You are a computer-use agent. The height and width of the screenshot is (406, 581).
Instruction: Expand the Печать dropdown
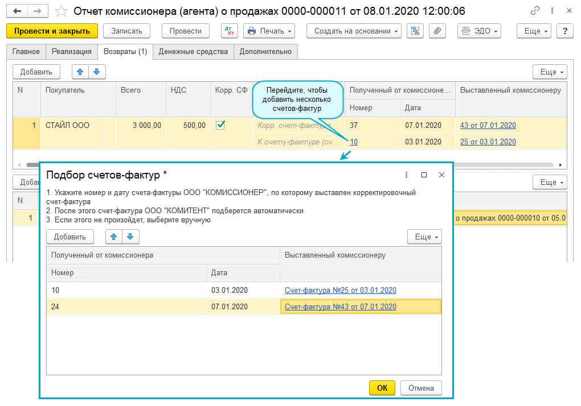[269, 31]
